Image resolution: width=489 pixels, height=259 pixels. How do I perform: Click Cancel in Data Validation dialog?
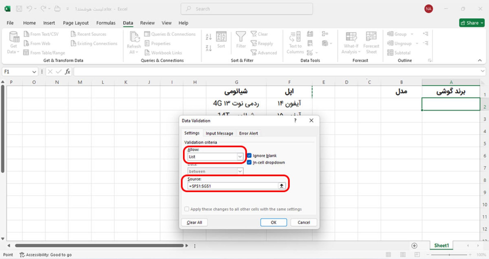(304, 222)
